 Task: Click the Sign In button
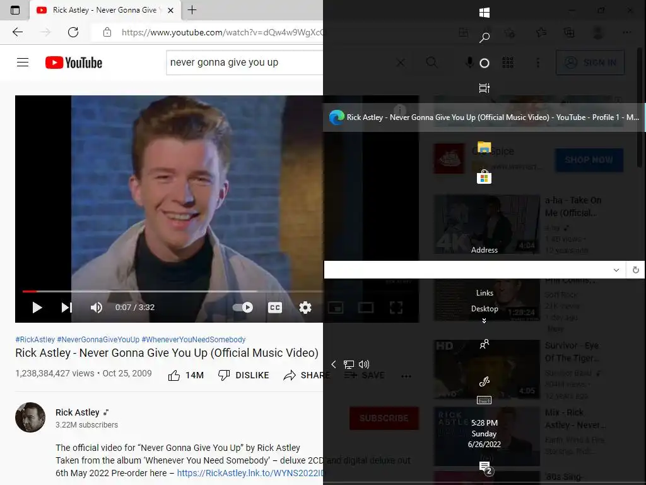pos(590,63)
